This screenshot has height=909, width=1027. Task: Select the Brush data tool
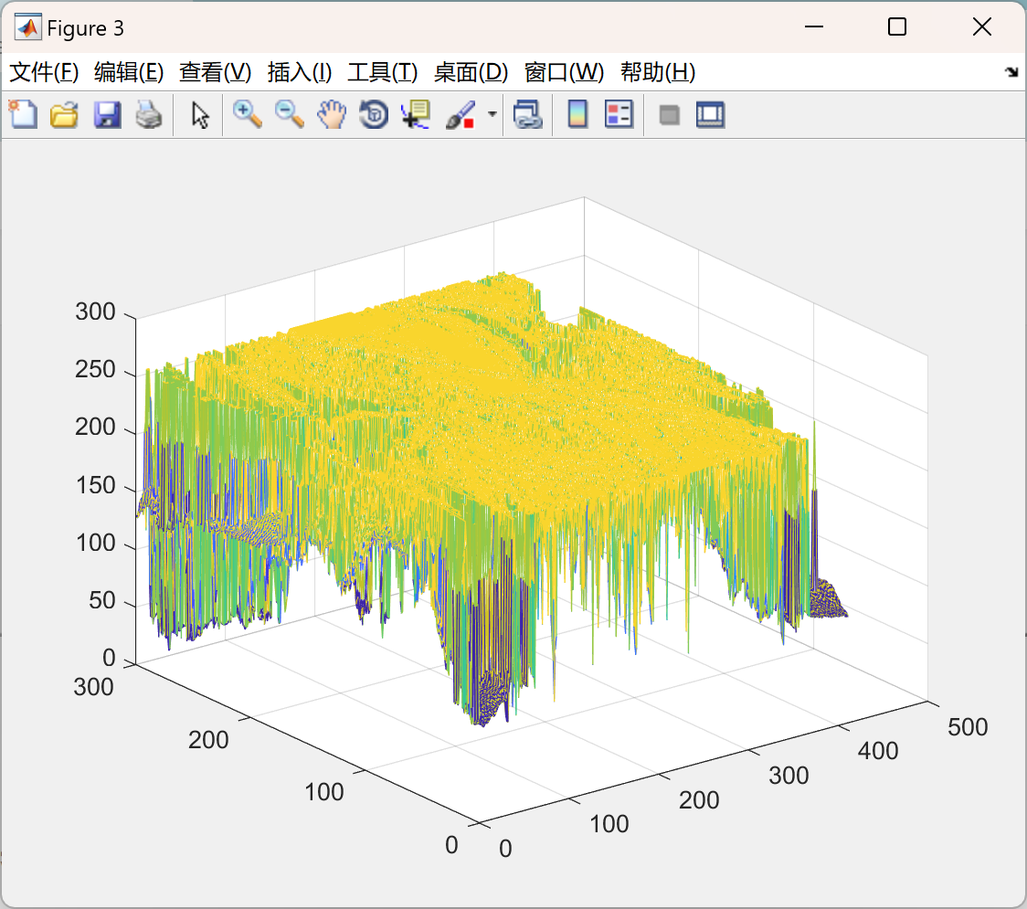461,115
